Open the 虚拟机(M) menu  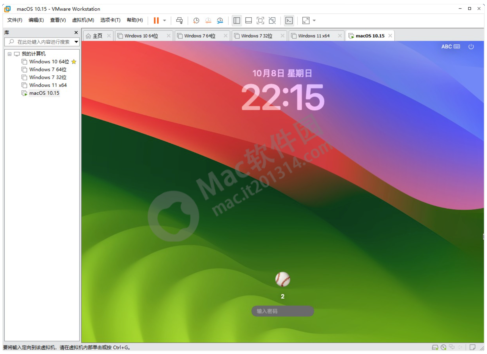83,20
